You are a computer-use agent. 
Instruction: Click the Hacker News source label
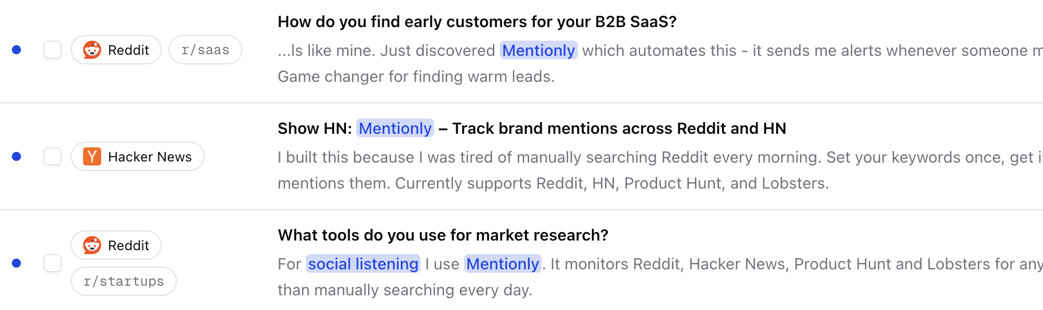[150, 156]
